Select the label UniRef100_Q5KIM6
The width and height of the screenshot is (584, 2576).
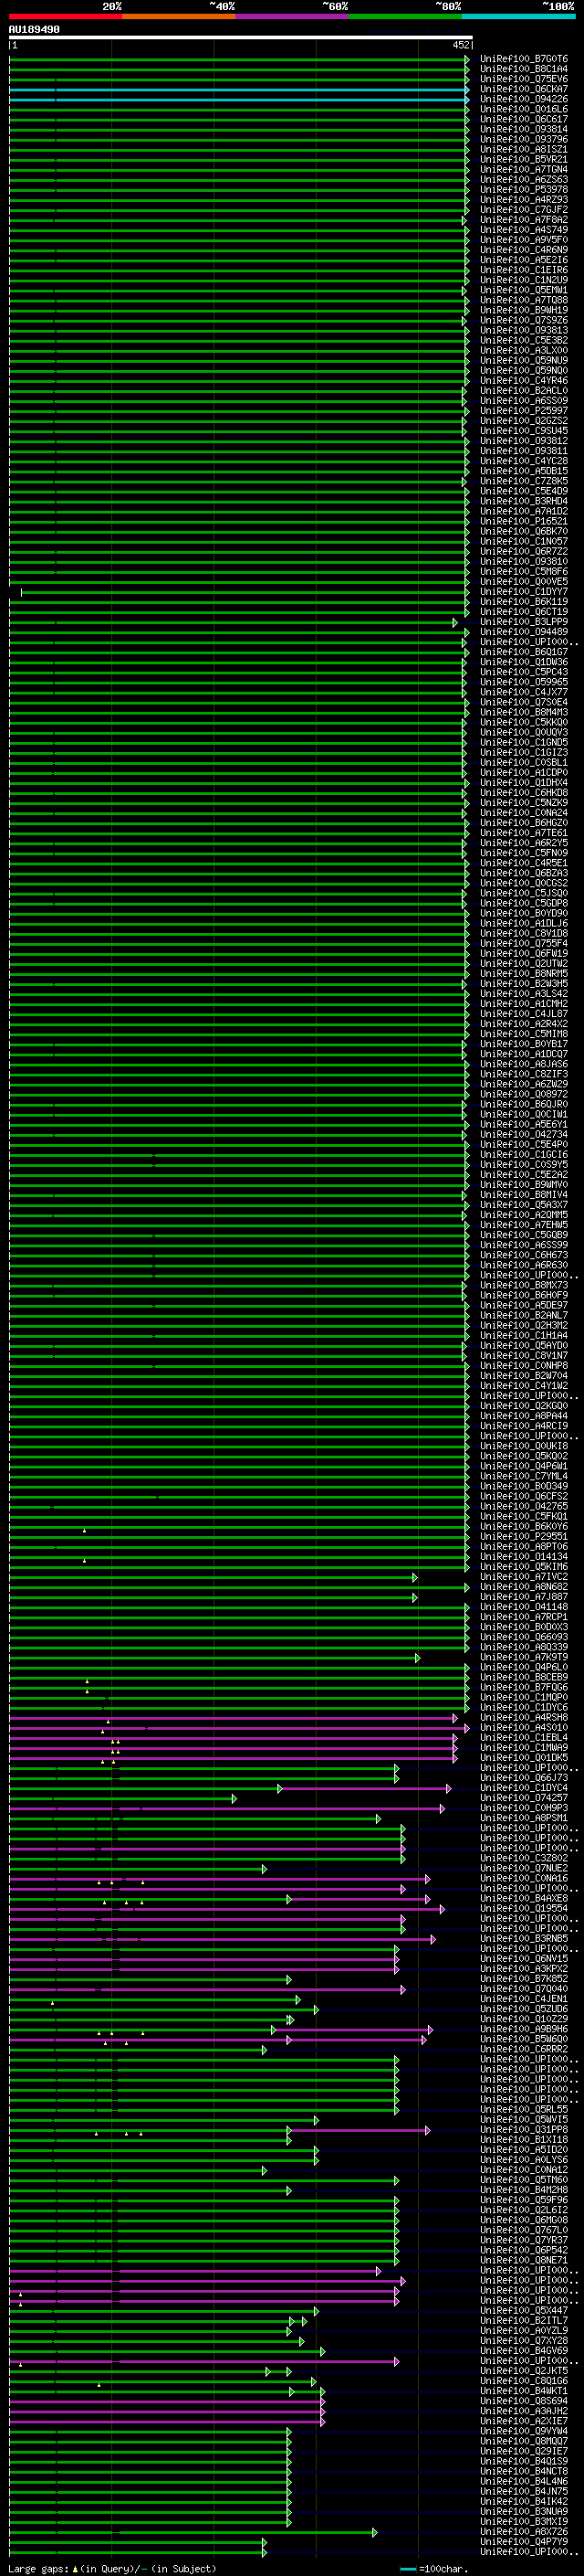pyautogui.click(x=524, y=1566)
